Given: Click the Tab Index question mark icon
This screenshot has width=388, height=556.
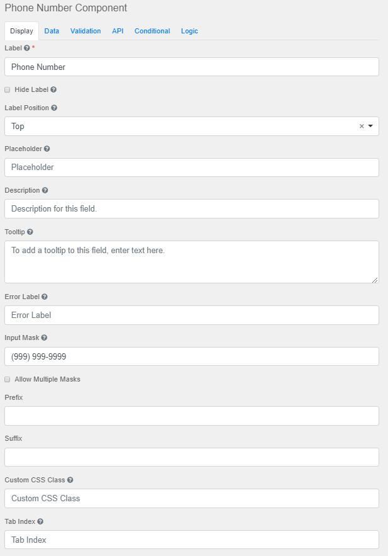Looking at the screenshot, I should 39,521.
